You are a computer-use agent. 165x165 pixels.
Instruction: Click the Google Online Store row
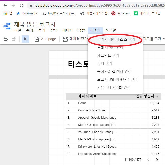(113, 110)
